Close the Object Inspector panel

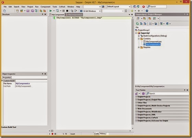pos(45,74)
